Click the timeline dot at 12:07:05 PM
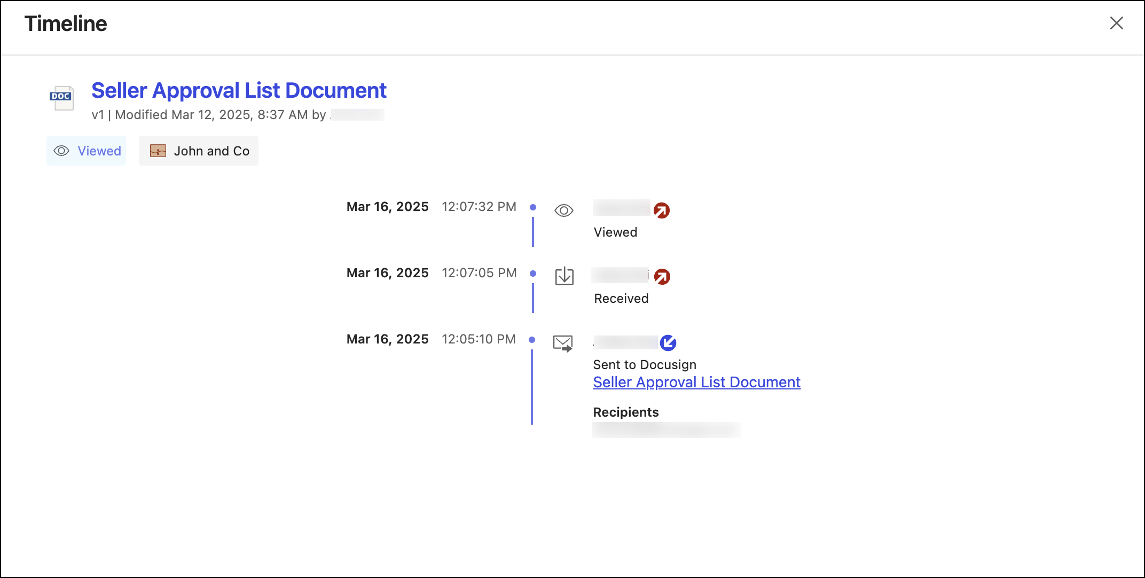This screenshot has width=1145, height=578. [x=533, y=273]
